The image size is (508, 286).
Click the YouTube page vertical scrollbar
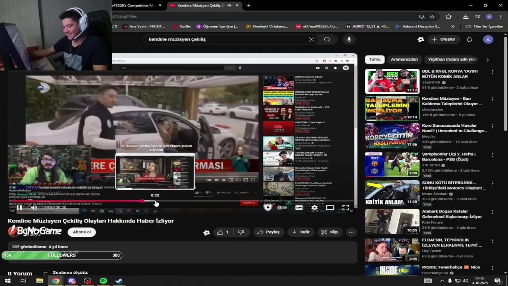pos(505,83)
